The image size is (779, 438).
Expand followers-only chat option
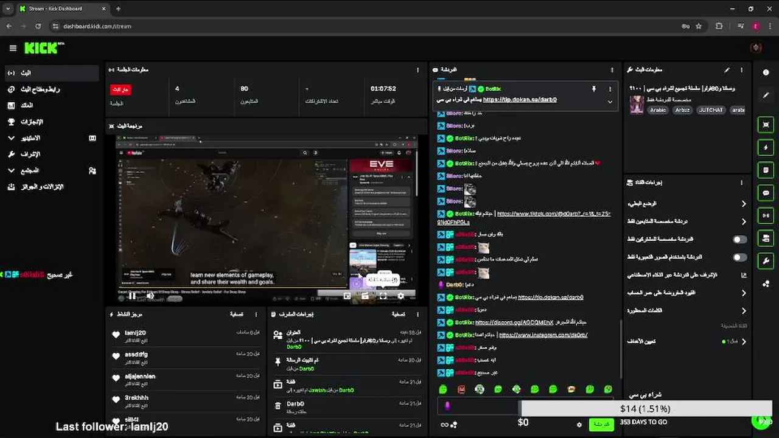point(687,221)
